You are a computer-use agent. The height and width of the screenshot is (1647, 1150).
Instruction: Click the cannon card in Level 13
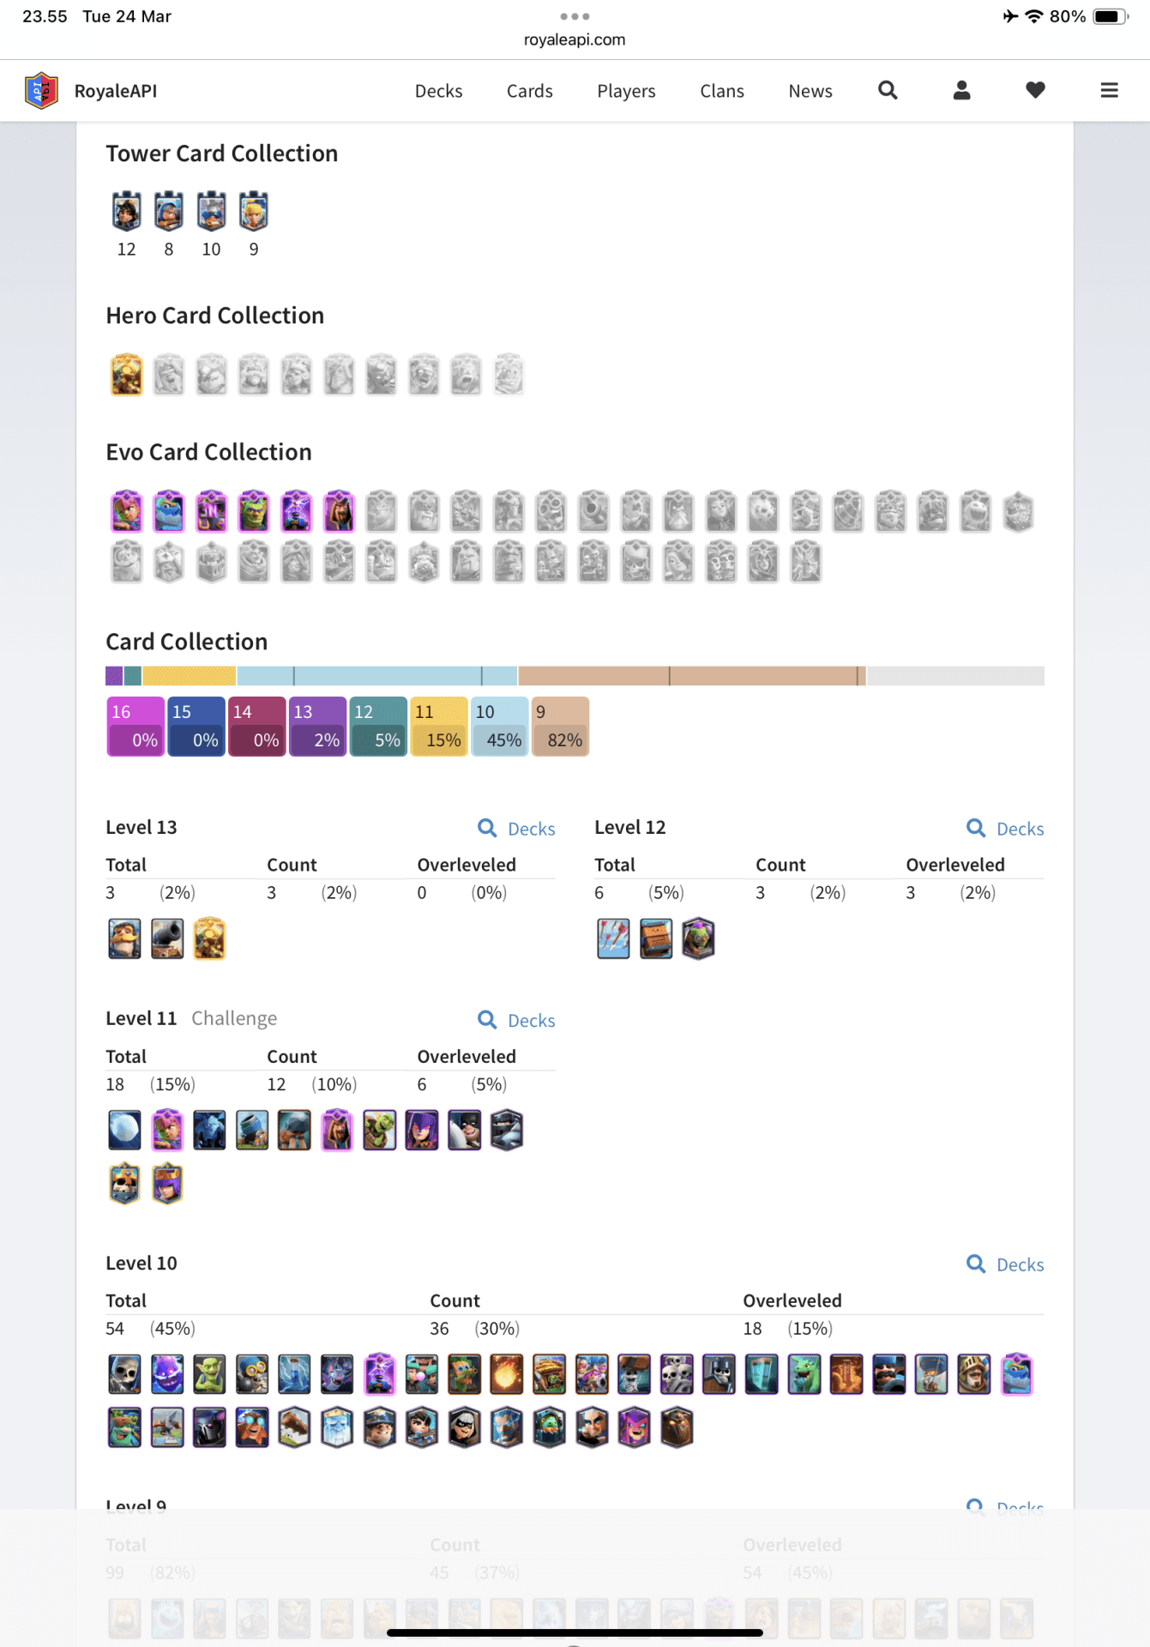(167, 938)
